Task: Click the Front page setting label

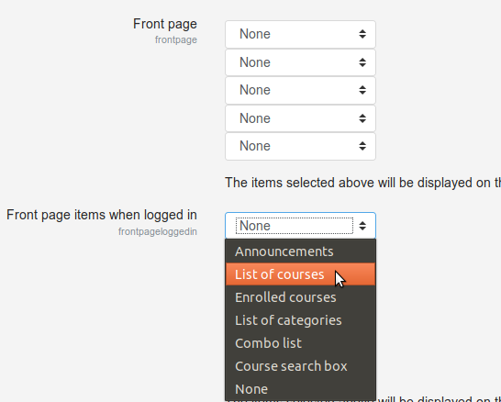Action: 165,24
